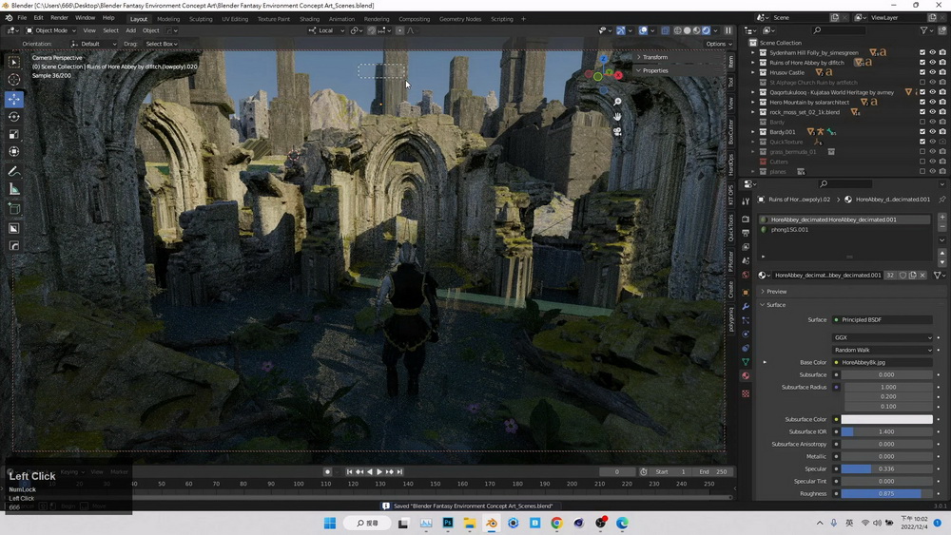Select the Annotate tool
The image size is (951, 535).
coord(14,172)
